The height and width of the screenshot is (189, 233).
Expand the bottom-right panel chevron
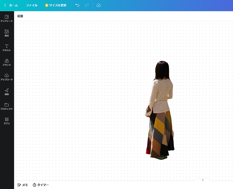point(202,181)
